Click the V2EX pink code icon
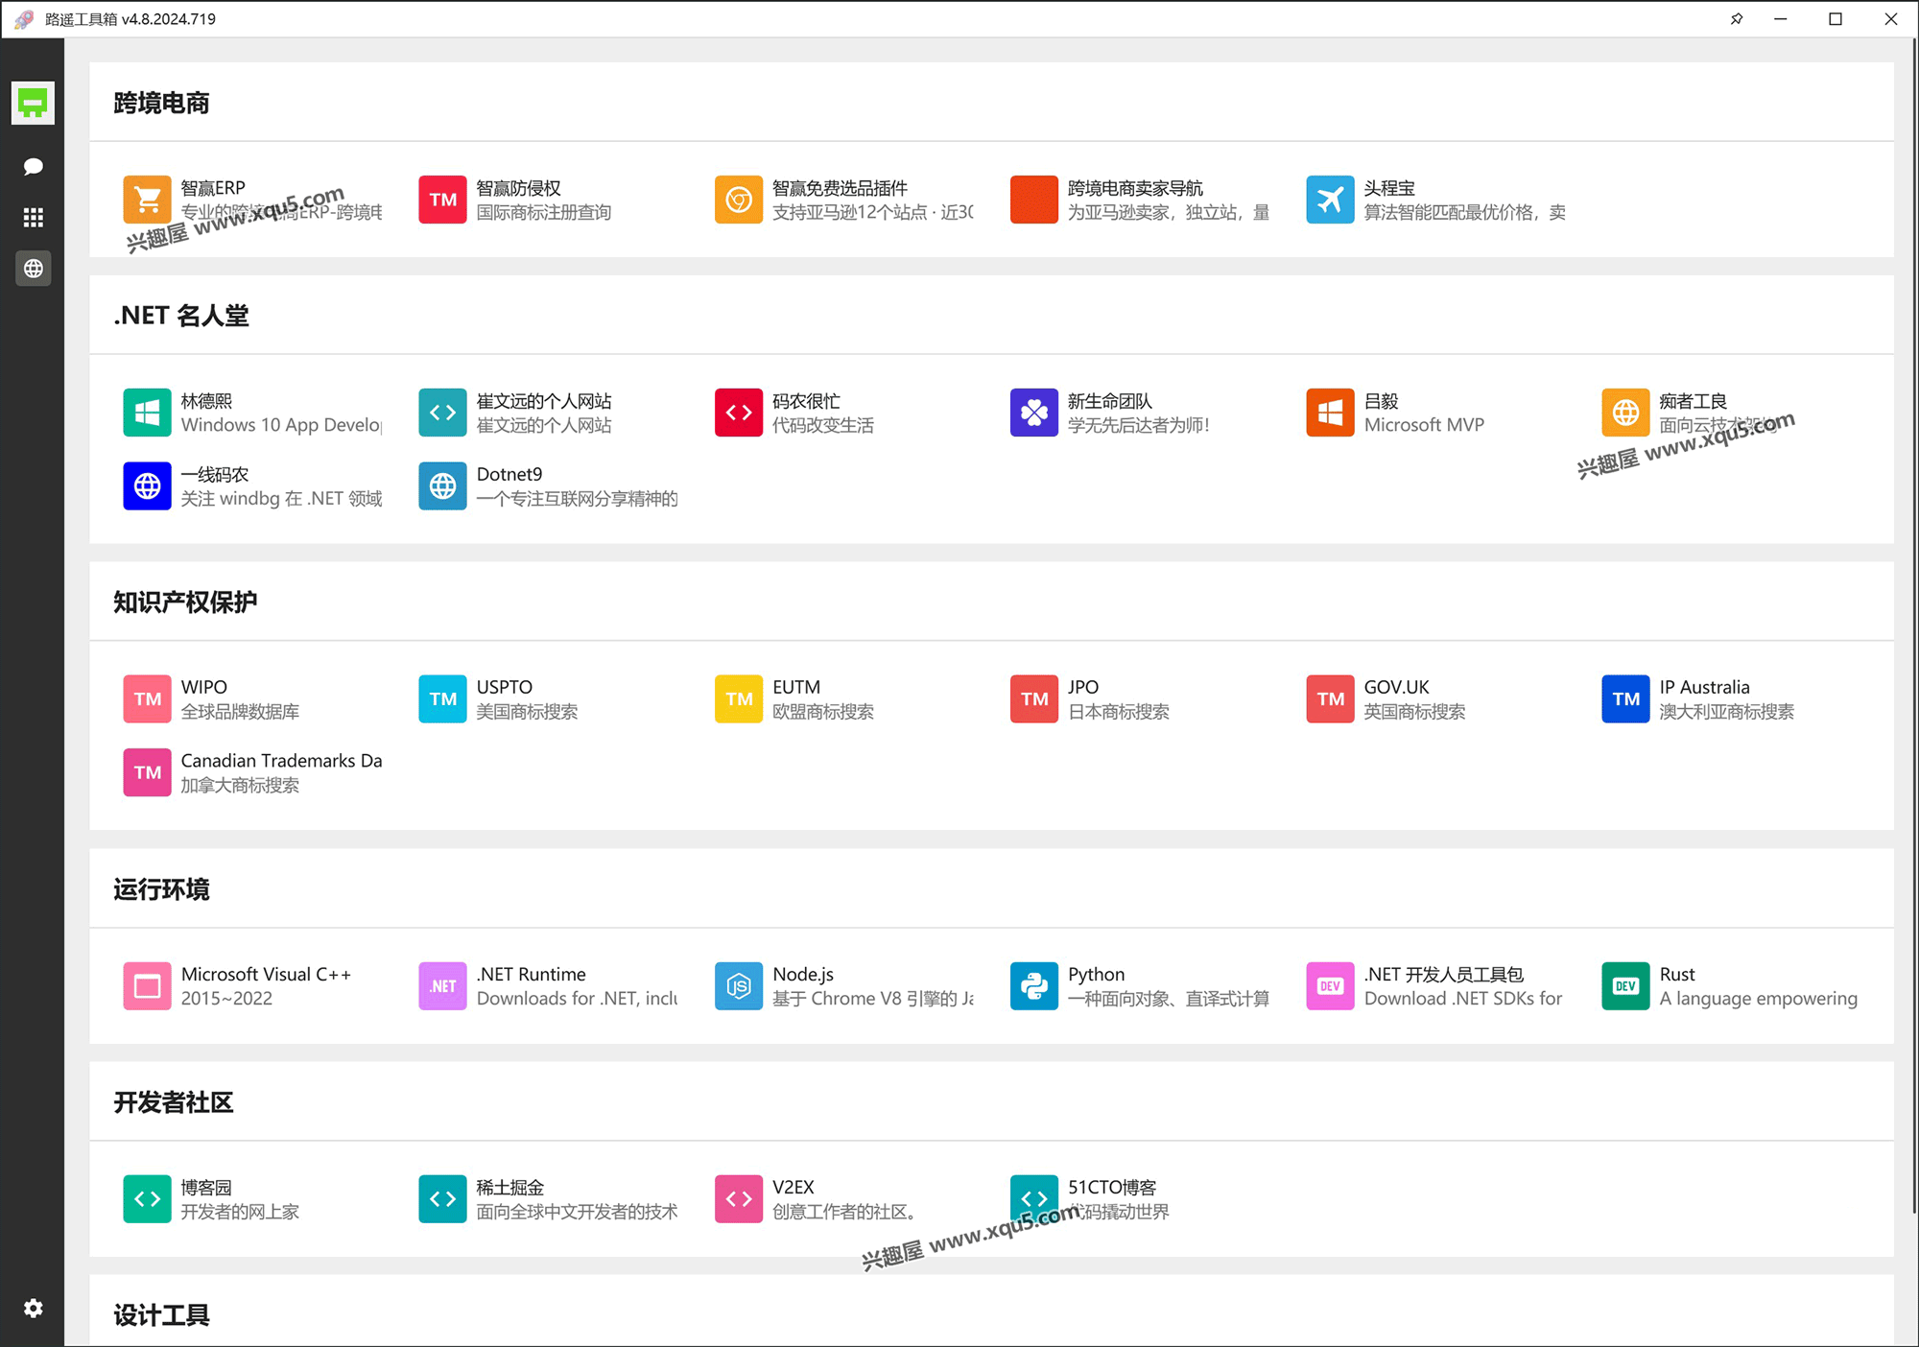Screen dimensions: 1919x1347 click(x=739, y=1199)
